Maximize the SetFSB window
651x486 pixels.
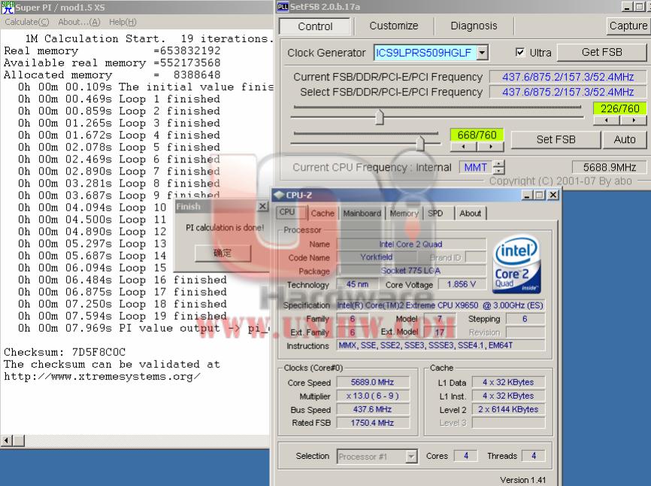[x=640, y=6]
